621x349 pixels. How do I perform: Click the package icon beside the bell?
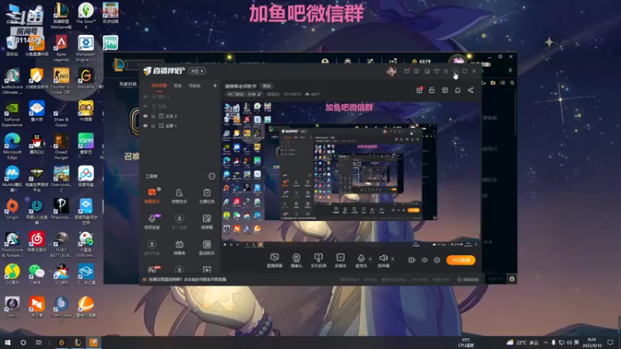tap(445, 90)
